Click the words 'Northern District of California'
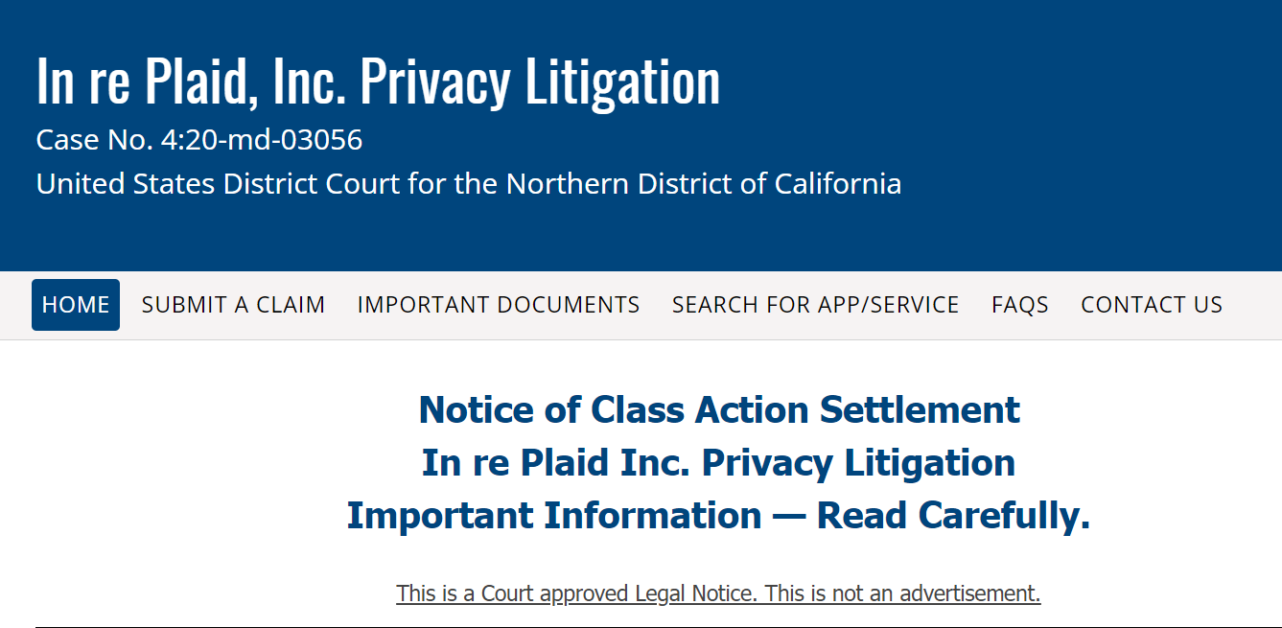The width and height of the screenshot is (1282, 628). click(704, 183)
